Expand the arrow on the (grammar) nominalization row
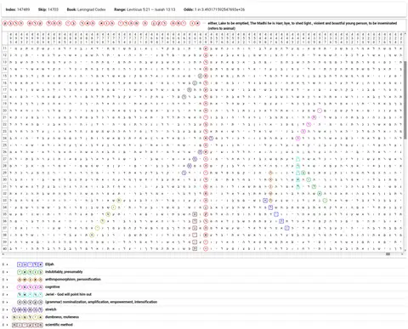The width and height of the screenshot is (408, 329). pos(8,302)
